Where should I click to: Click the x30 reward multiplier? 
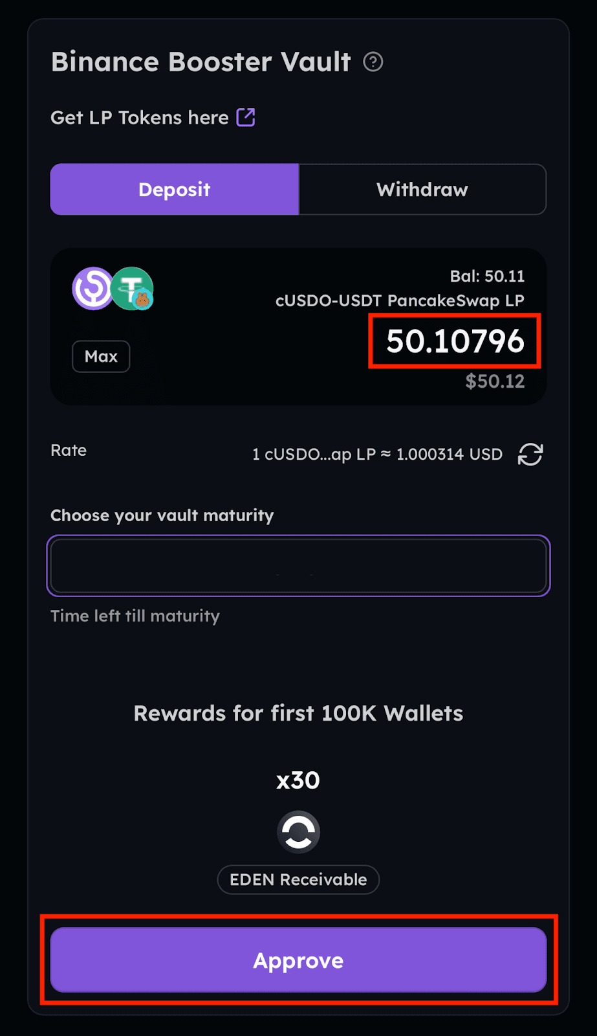pyautogui.click(x=298, y=780)
